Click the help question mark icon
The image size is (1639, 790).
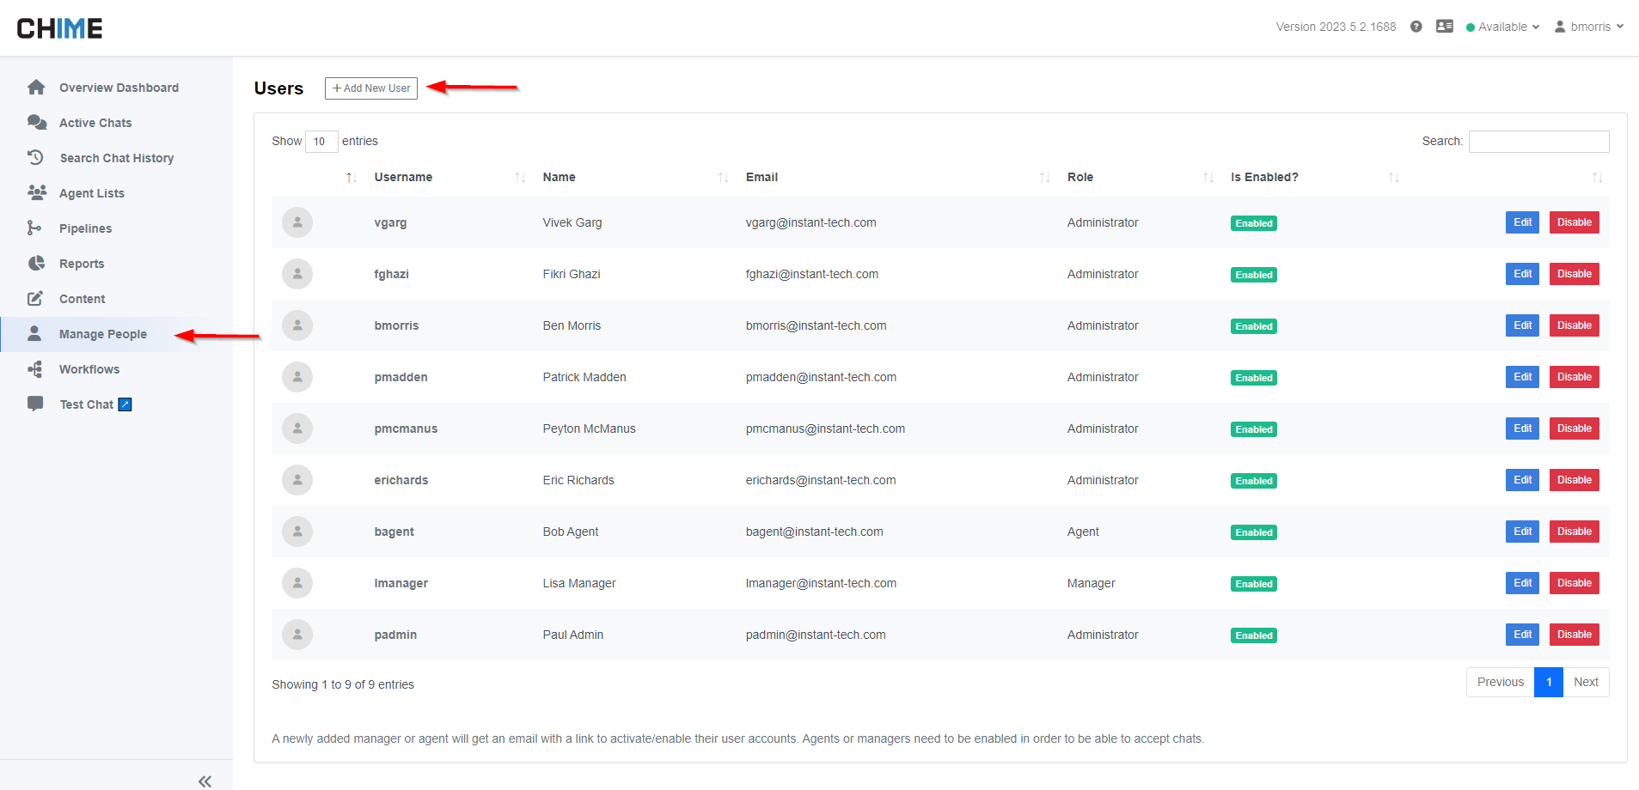(1416, 27)
